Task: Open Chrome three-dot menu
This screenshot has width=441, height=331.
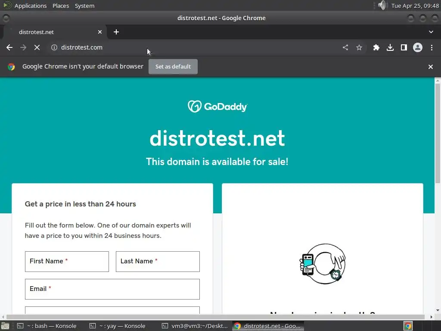Action: pos(432,47)
